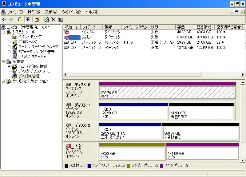
Task: Click the ディスク 0 disk icon
Action: click(x=69, y=85)
